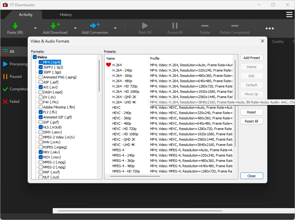Click the Add Download icon
This screenshot has height=220, width=295.
click(55, 26)
